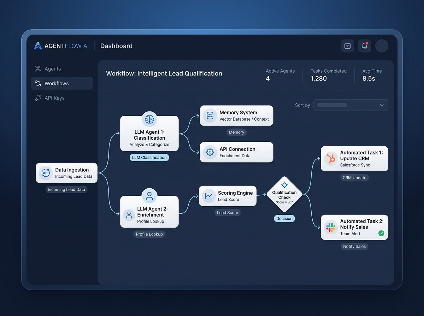This screenshot has height=316, width=424.
Task: Open the calendar icon in the header
Action: 347,46
